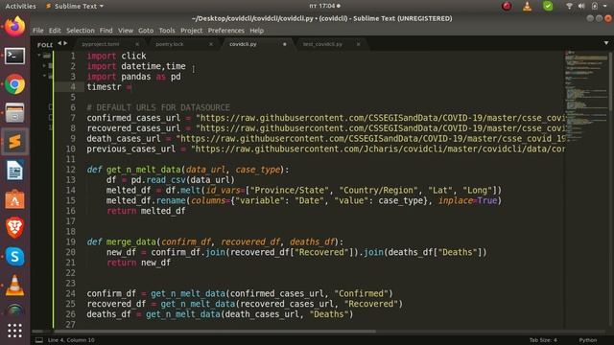This screenshot has width=614, height=345.
Task: Open the Selection menu
Action: click(81, 31)
